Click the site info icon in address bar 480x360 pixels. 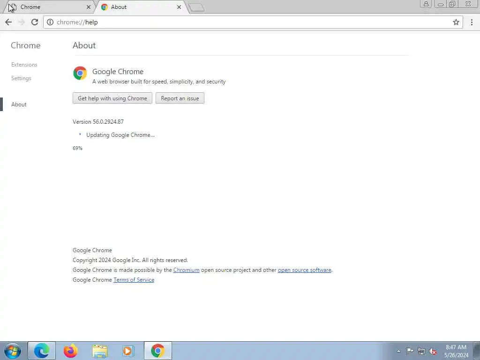(x=50, y=22)
